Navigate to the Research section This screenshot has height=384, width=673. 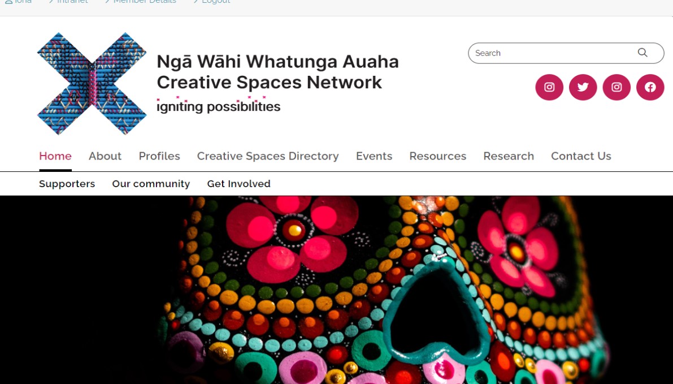pyautogui.click(x=509, y=156)
